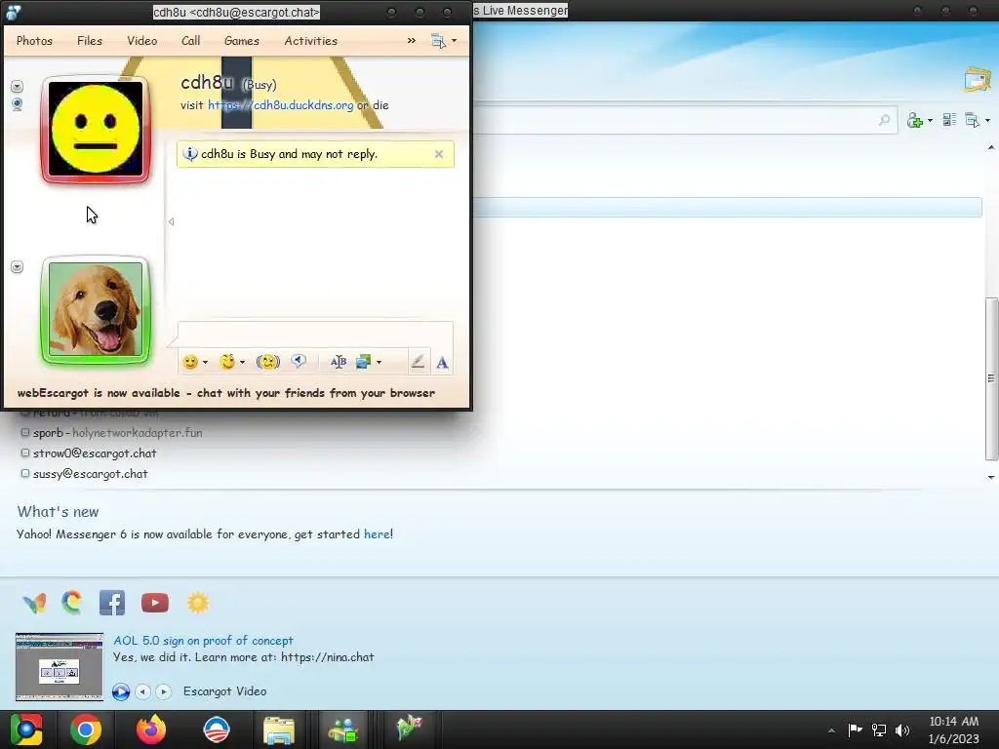The width and height of the screenshot is (999, 749).
Task: Open winks dropdown arrow
Action: click(242, 363)
